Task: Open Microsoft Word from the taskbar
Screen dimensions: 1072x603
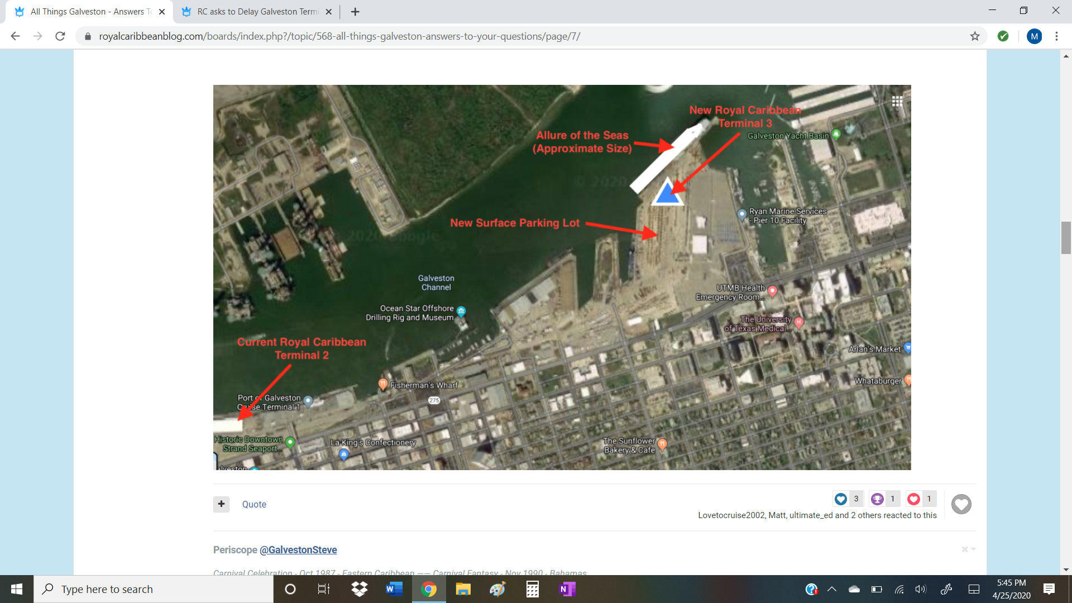Action: tap(394, 589)
